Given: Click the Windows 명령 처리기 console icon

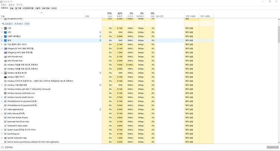Looking at the screenshot, I should [5, 77].
